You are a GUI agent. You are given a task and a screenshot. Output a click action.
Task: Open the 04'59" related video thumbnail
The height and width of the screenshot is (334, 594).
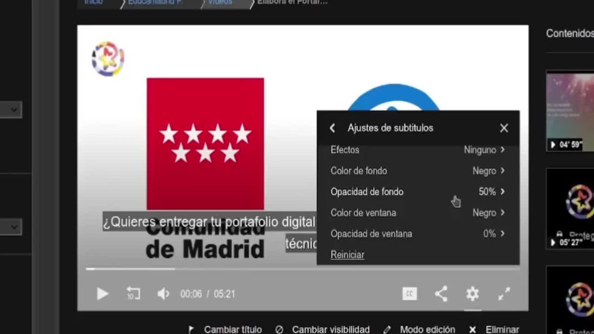[x=570, y=112]
